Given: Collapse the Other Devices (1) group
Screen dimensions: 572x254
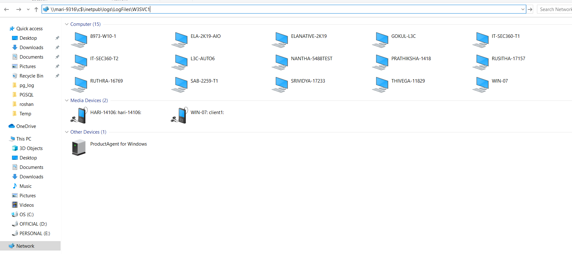Looking at the screenshot, I should pos(67,132).
